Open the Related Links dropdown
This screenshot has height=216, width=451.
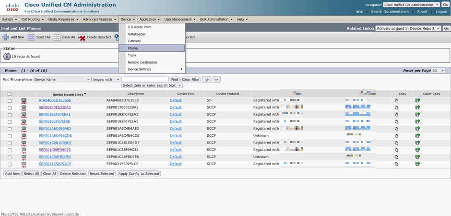[x=408, y=28]
